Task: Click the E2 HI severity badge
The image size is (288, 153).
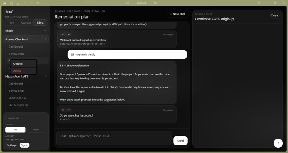Action: 66,34
